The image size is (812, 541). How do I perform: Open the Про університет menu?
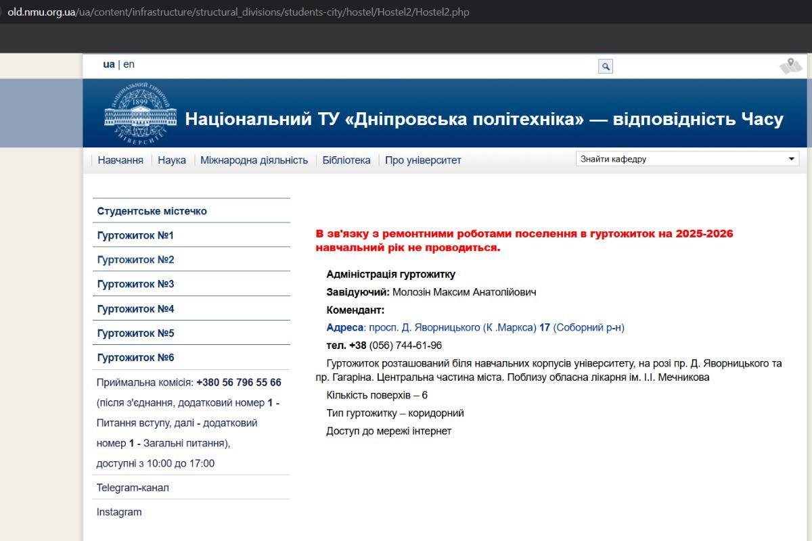coord(423,160)
